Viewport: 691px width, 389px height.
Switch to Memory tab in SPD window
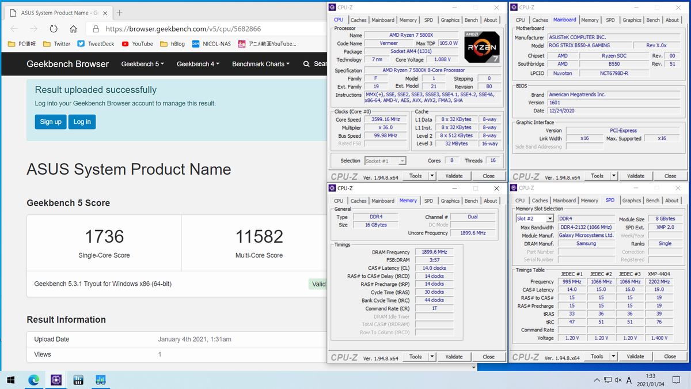tap(589, 201)
